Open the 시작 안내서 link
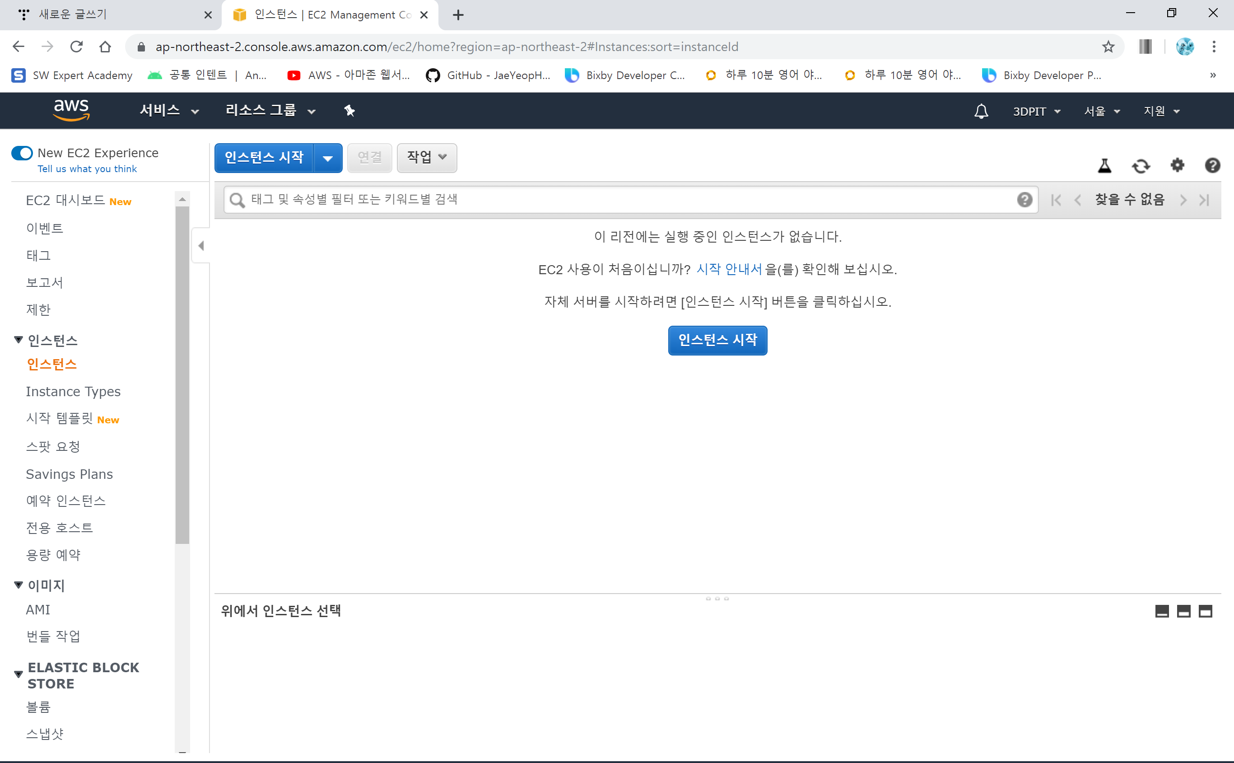The width and height of the screenshot is (1234, 763). tap(729, 269)
